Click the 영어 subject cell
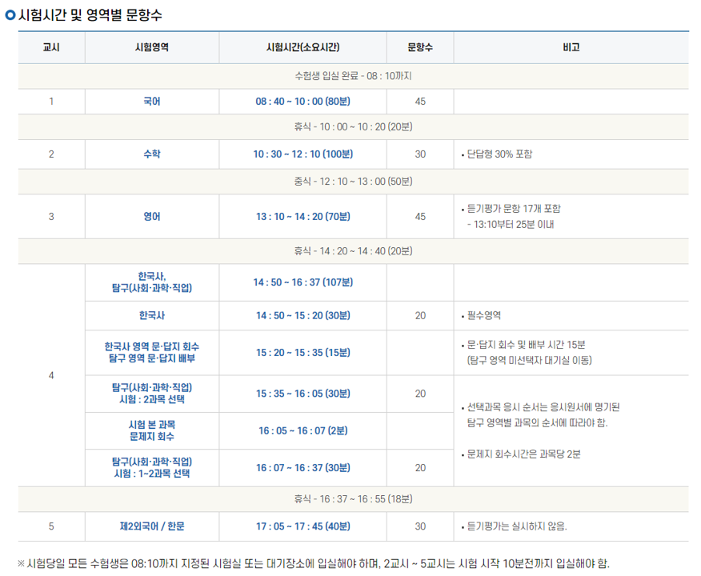 click(151, 217)
